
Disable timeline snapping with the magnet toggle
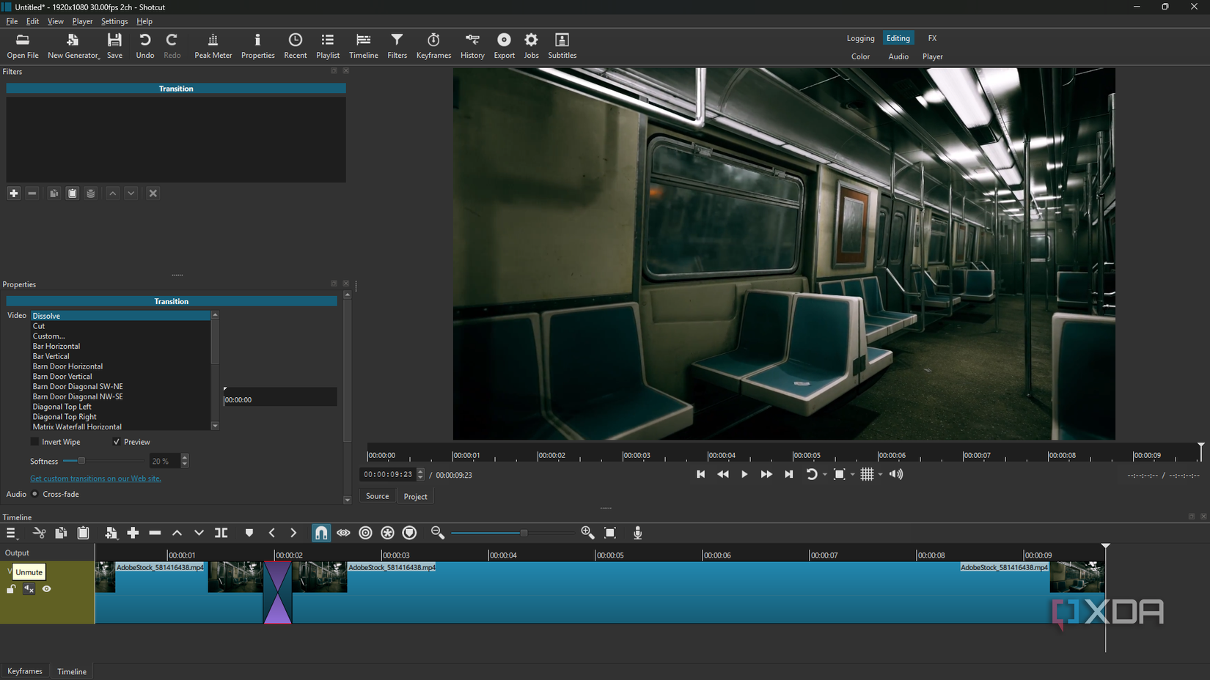tap(320, 533)
